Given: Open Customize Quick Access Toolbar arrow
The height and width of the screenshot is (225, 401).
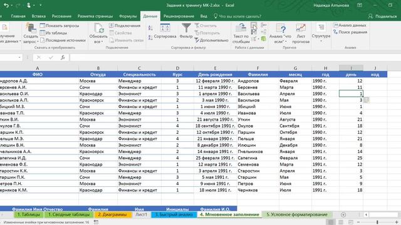Looking at the screenshot, I should pyautogui.click(x=40, y=5).
